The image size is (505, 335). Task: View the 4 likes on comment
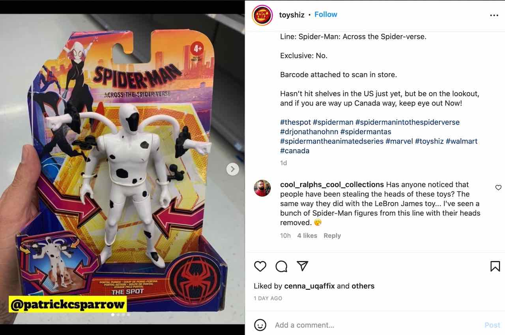click(307, 236)
